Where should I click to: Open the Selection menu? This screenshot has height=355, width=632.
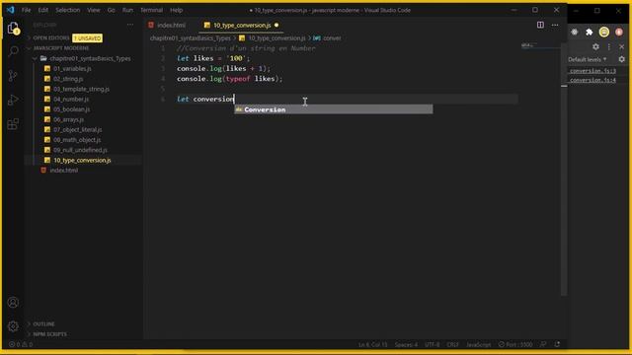(68, 10)
